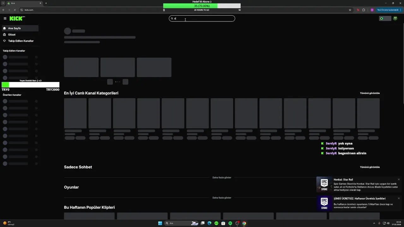Open Windows Start menu
The image size is (404, 227).
point(160,223)
